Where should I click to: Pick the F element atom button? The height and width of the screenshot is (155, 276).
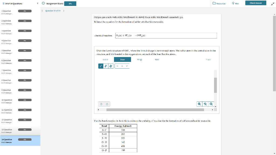(127, 66)
